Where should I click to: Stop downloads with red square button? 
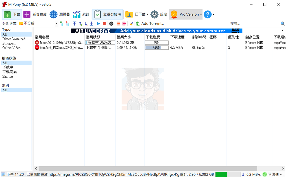(104, 23)
